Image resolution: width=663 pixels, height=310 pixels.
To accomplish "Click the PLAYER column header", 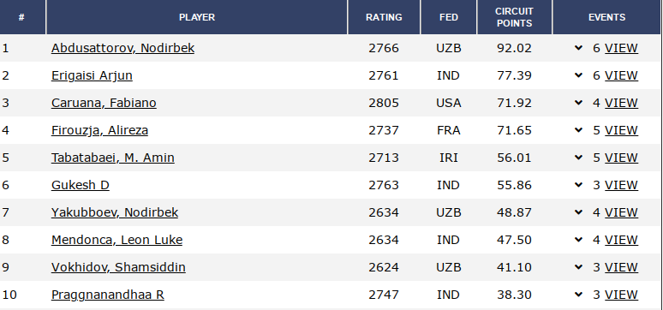I will 197,17.
